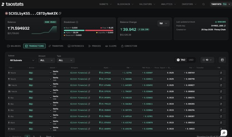Switch currency display to TAO
The height and width of the screenshot is (137, 232).
181,60
